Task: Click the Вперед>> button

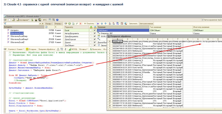Action: coord(58,24)
